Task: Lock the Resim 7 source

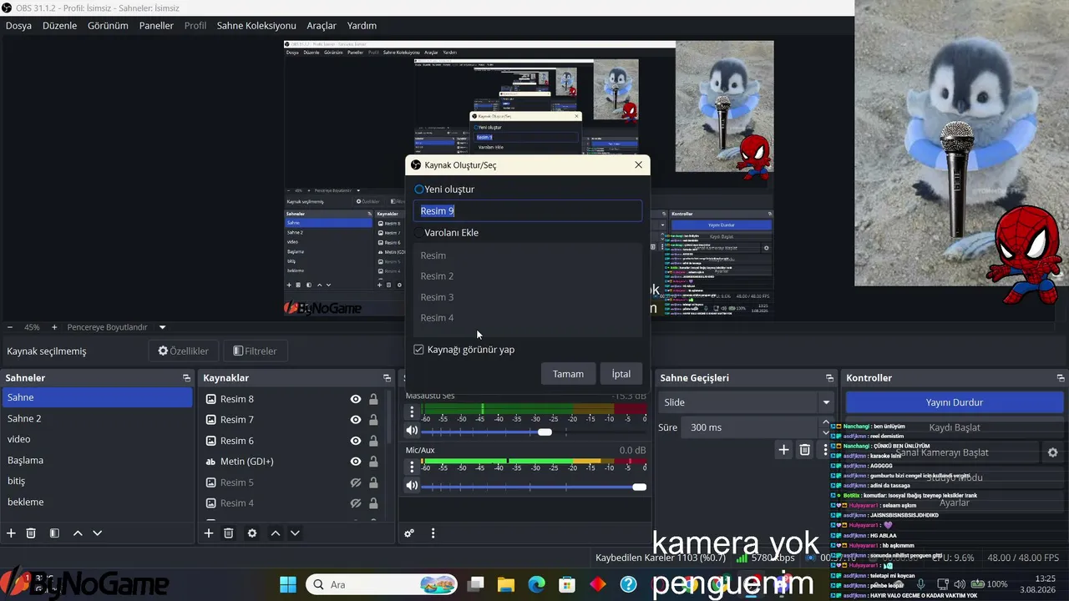Action: (373, 420)
